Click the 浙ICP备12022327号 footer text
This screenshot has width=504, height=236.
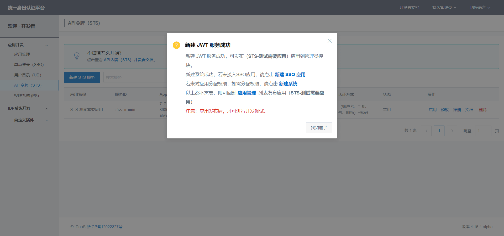(104, 227)
